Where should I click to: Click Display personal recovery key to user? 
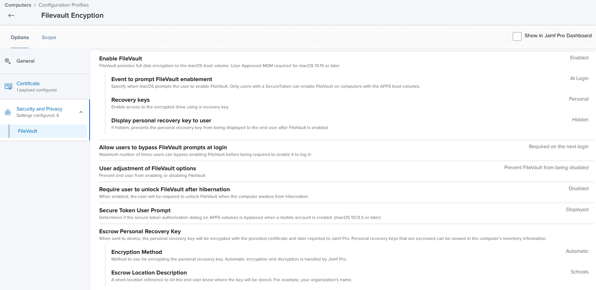[161, 120]
